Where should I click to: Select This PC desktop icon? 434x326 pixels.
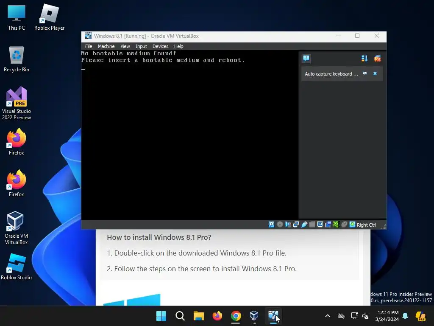click(x=17, y=17)
